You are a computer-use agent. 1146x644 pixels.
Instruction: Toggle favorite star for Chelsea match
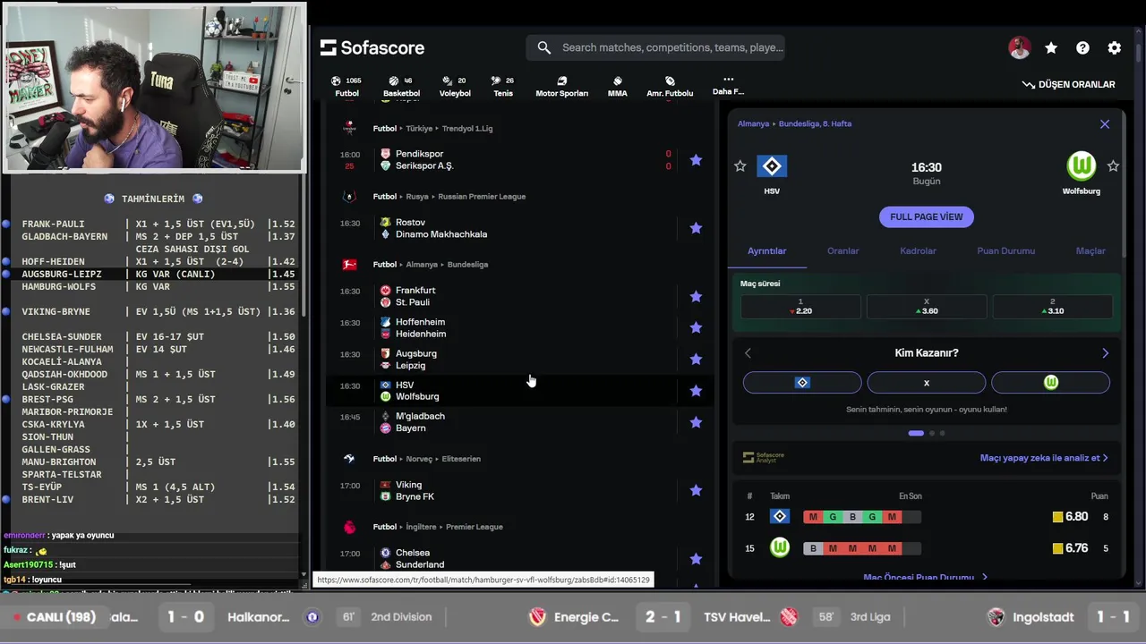pos(696,559)
